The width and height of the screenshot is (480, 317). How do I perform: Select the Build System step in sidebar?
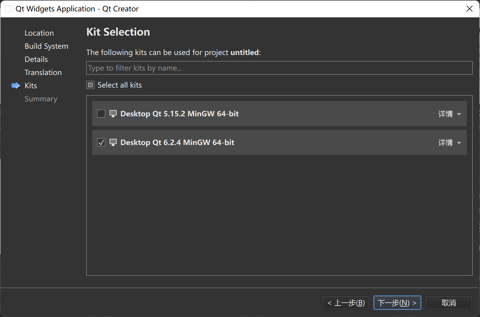pos(46,46)
